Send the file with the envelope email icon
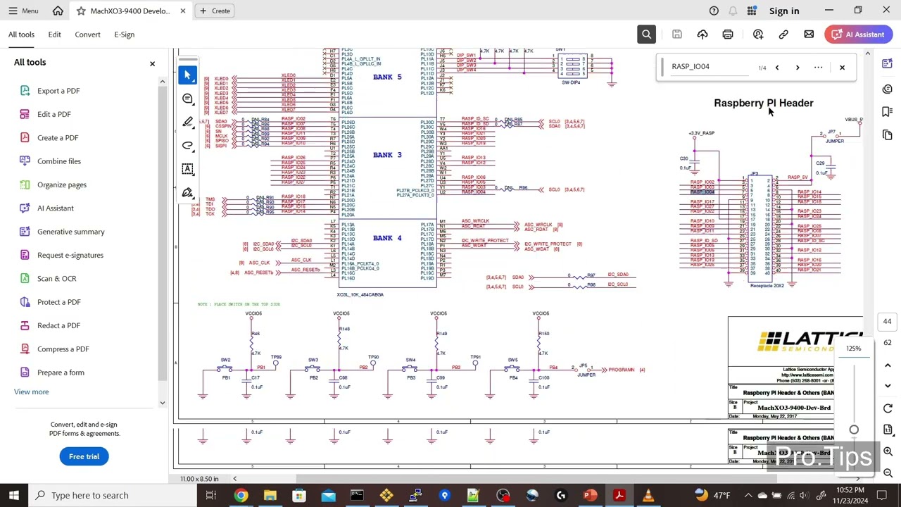Screen dimensions: 901x507 tap(809, 35)
